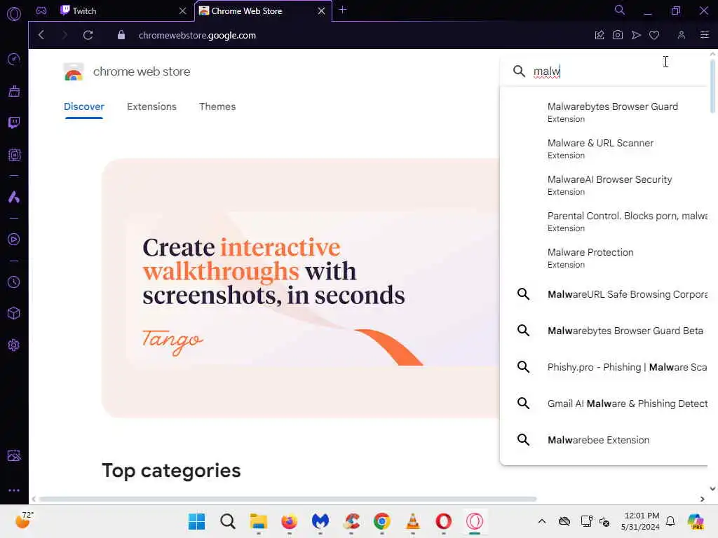Open VLC media player from taskbar
718x538 pixels.
click(412, 521)
